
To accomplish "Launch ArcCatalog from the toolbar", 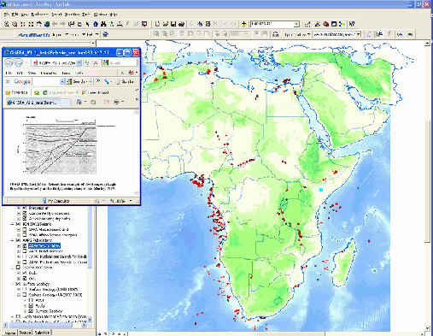I will (x=318, y=25).
